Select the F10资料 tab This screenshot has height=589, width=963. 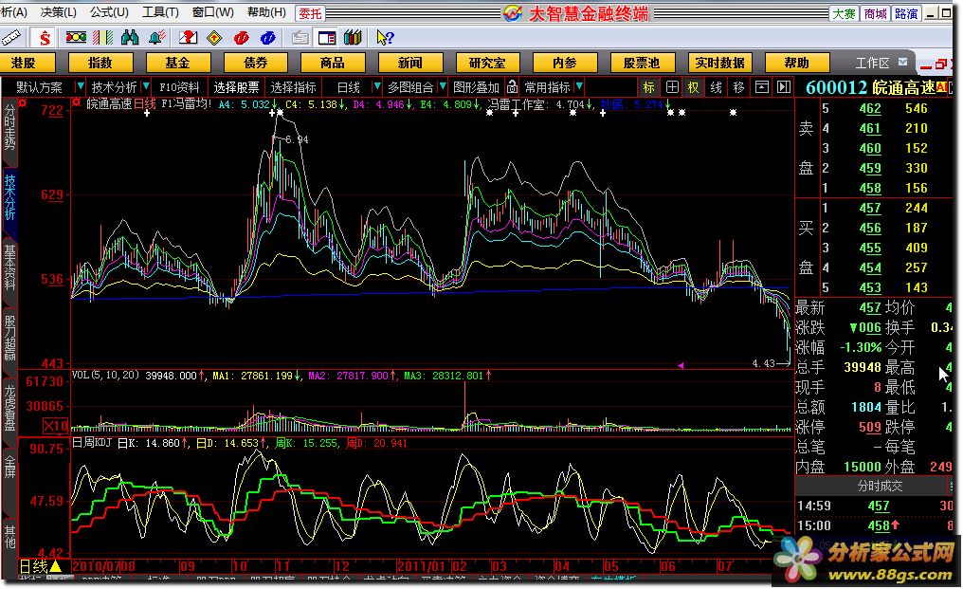(179, 87)
